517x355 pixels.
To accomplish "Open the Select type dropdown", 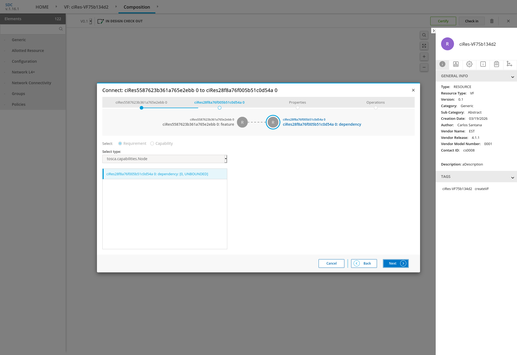I will tap(165, 159).
